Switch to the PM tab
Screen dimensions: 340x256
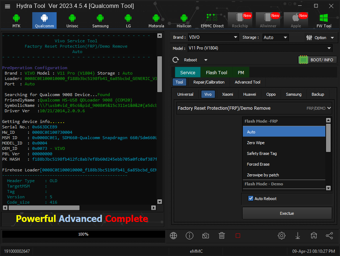pos(241,72)
